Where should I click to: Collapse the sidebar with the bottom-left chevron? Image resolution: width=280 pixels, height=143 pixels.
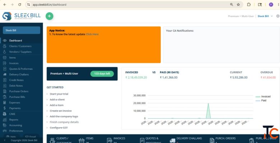tap(5, 140)
